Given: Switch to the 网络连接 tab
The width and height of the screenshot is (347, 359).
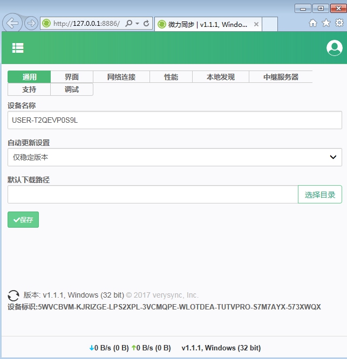Looking at the screenshot, I should tap(121, 77).
